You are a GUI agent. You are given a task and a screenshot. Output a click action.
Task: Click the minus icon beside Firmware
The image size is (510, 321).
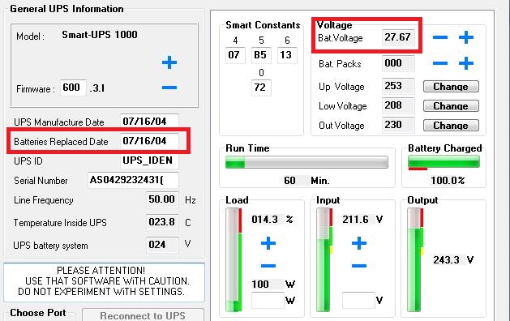click(169, 88)
